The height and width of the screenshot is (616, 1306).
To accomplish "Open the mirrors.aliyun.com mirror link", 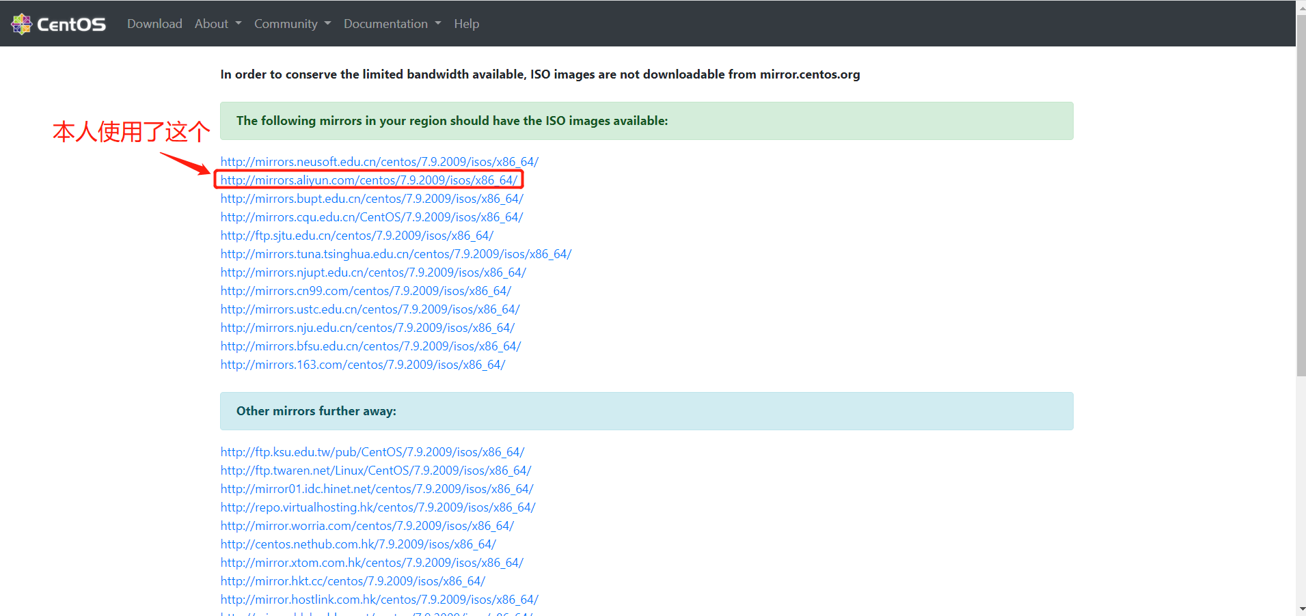I will point(369,180).
